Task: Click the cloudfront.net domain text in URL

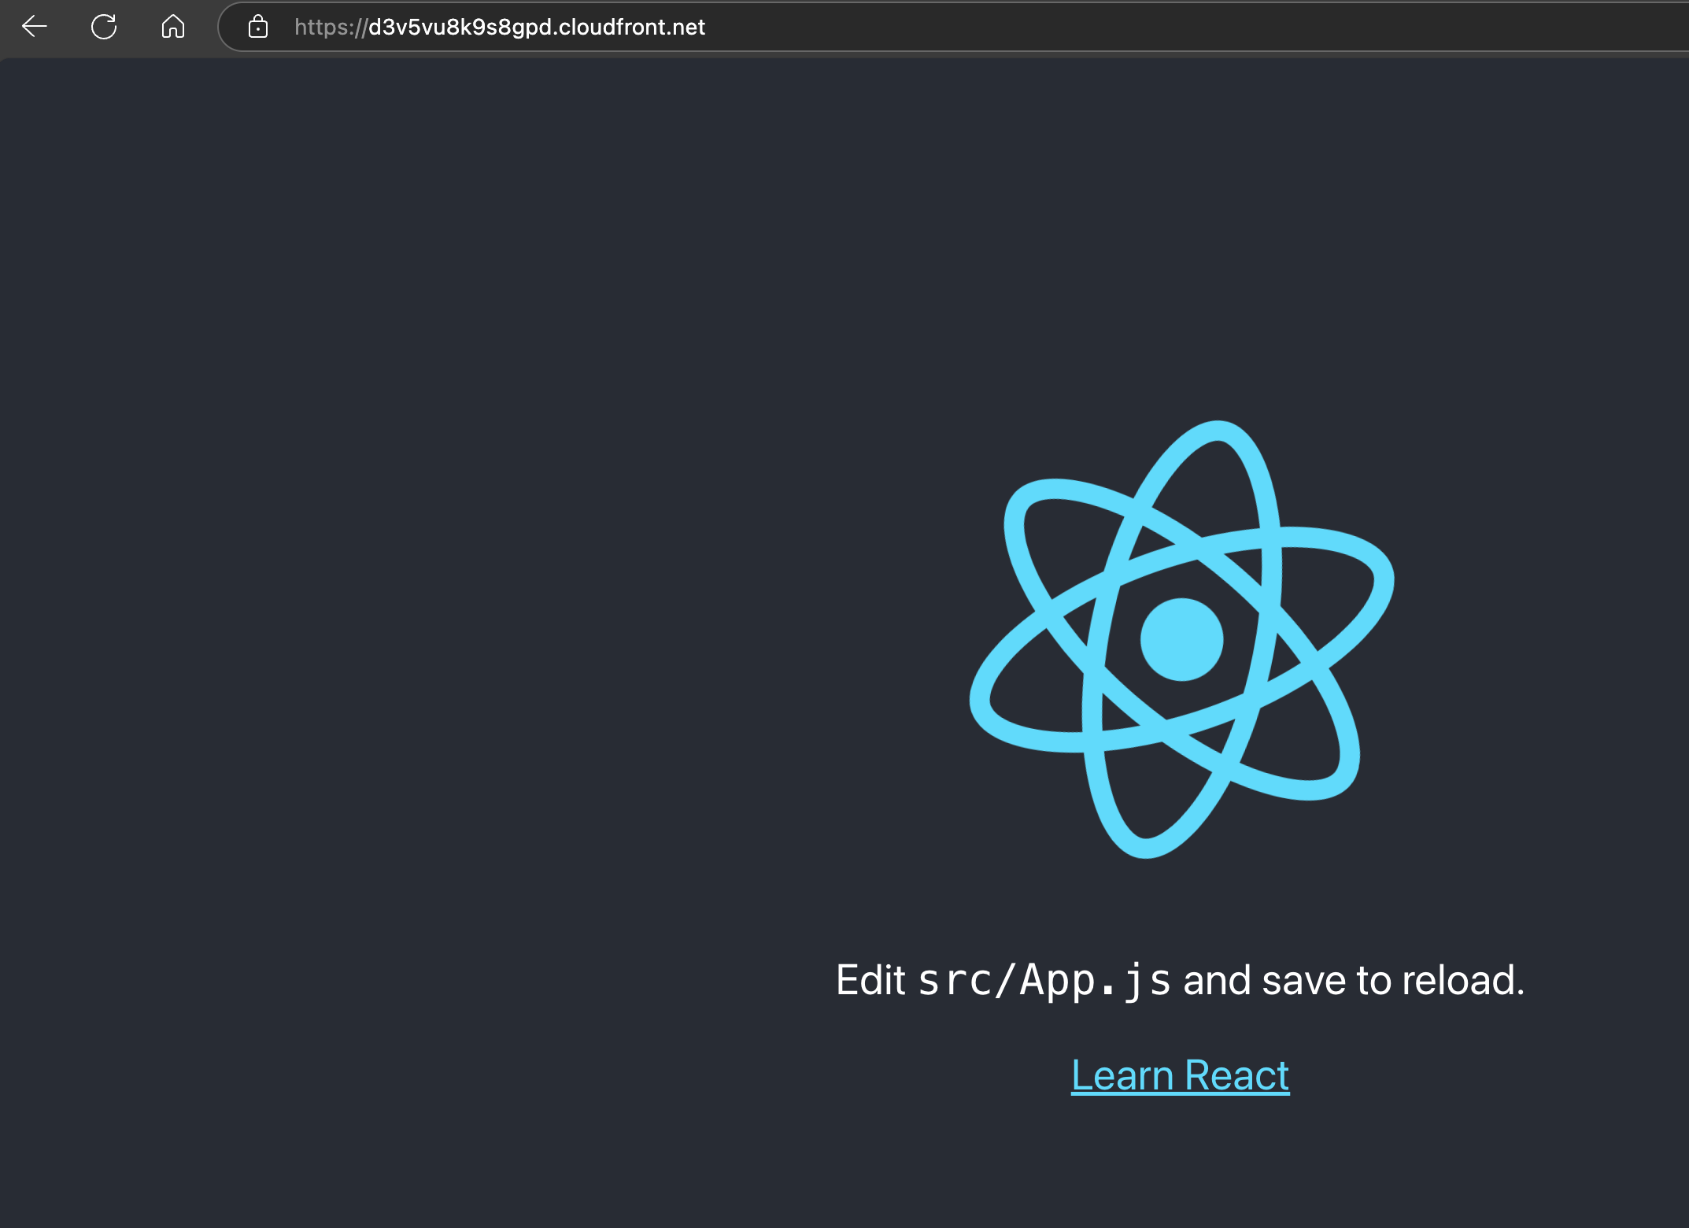Action: pyautogui.click(x=631, y=28)
